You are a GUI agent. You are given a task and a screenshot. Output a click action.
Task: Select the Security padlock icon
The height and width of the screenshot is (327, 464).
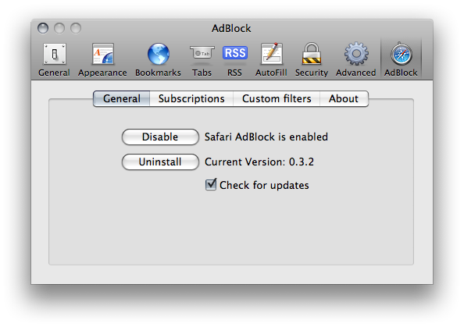click(312, 54)
